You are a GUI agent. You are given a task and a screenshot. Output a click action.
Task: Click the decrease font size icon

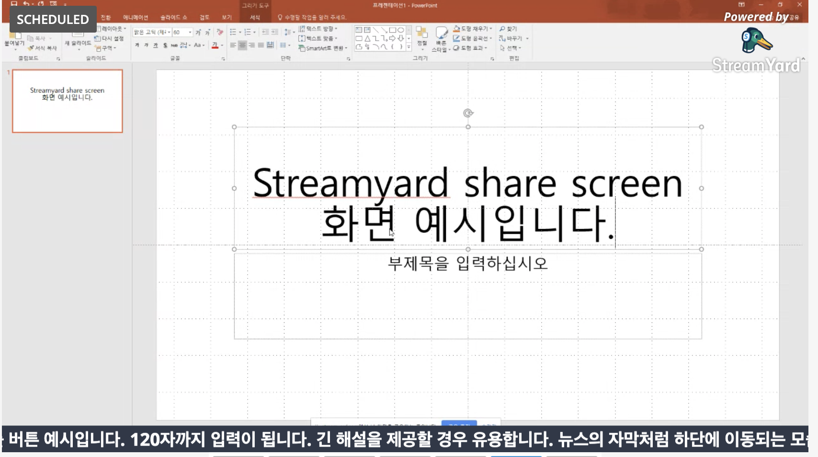tap(207, 32)
